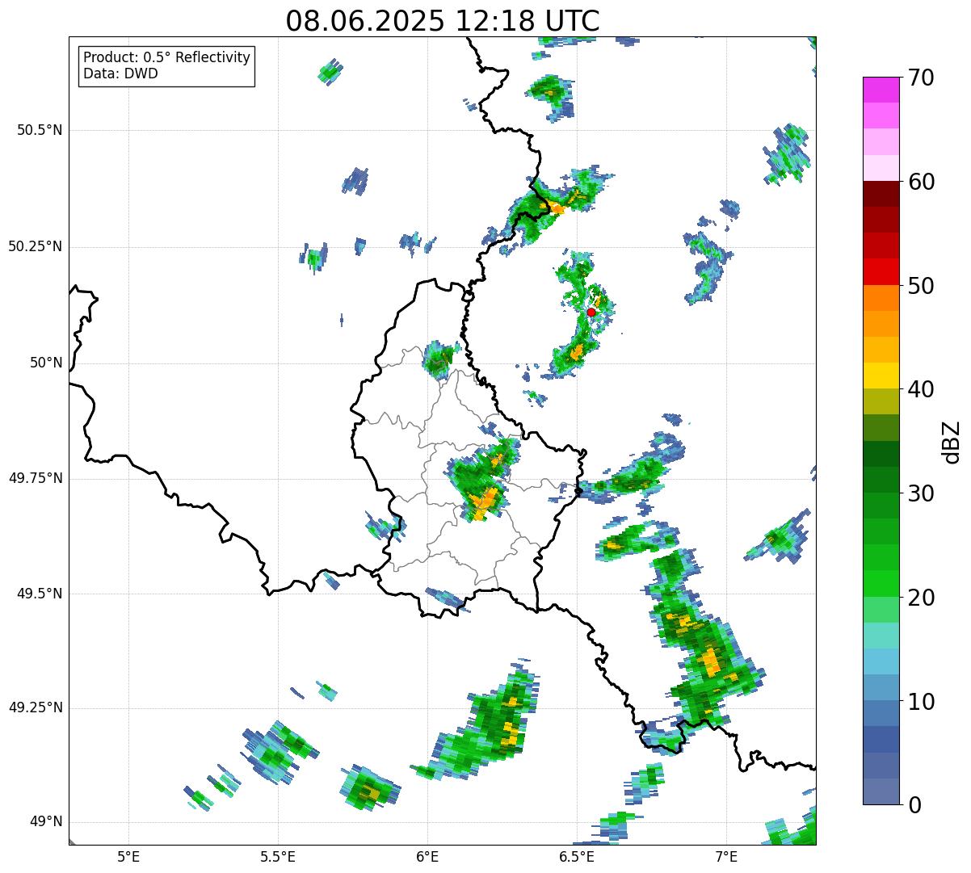The height and width of the screenshot is (873, 971).
Task: Click the 5.5°E longitude label
Action: click(x=278, y=857)
